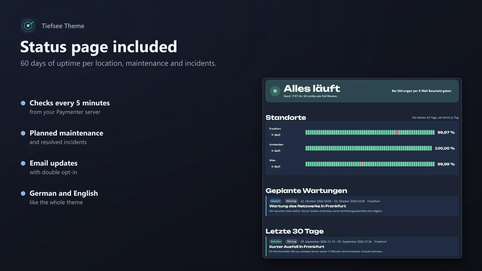Click the 'Wien' location name
Viewport: 482px width, 271px height.
(x=272, y=160)
